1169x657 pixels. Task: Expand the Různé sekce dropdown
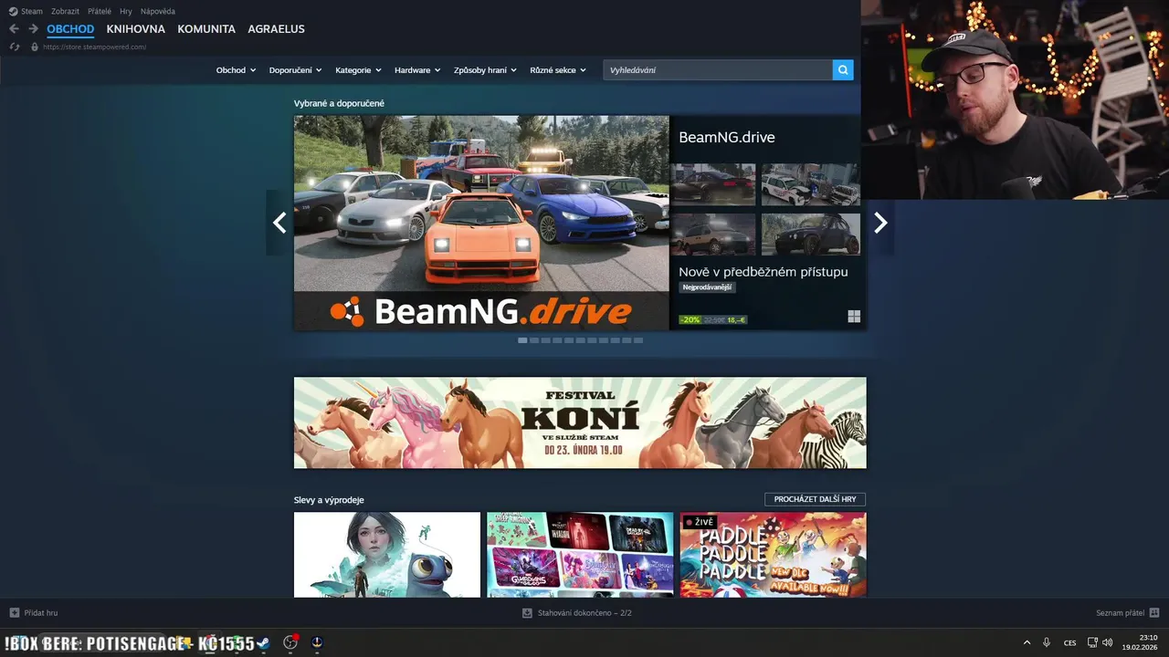558,70
